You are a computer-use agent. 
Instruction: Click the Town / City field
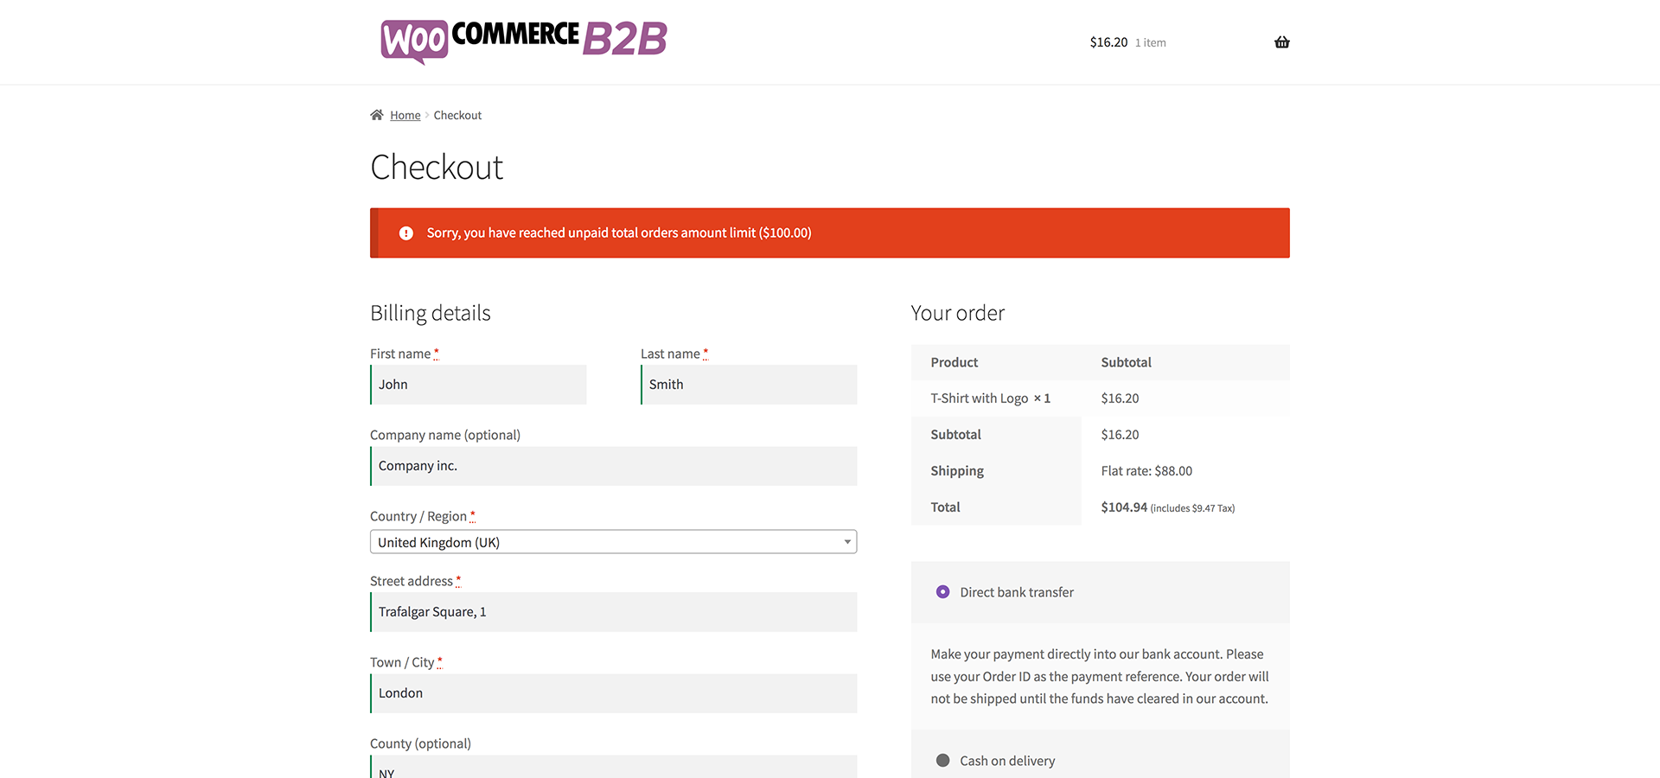(x=614, y=693)
